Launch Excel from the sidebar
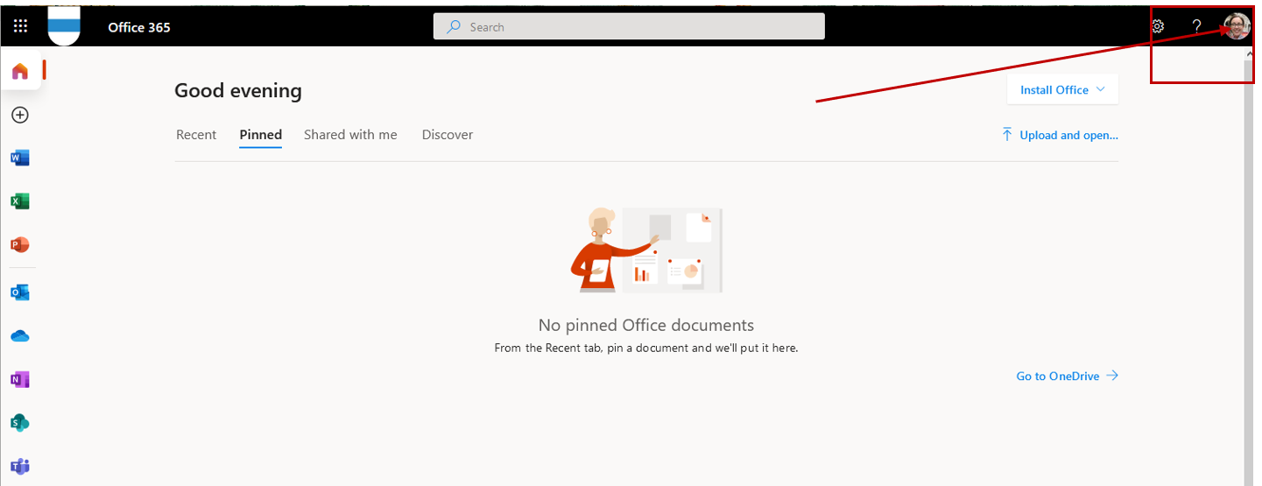1262x486 pixels. [20, 201]
